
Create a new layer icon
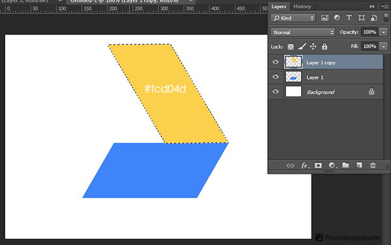coord(359,165)
